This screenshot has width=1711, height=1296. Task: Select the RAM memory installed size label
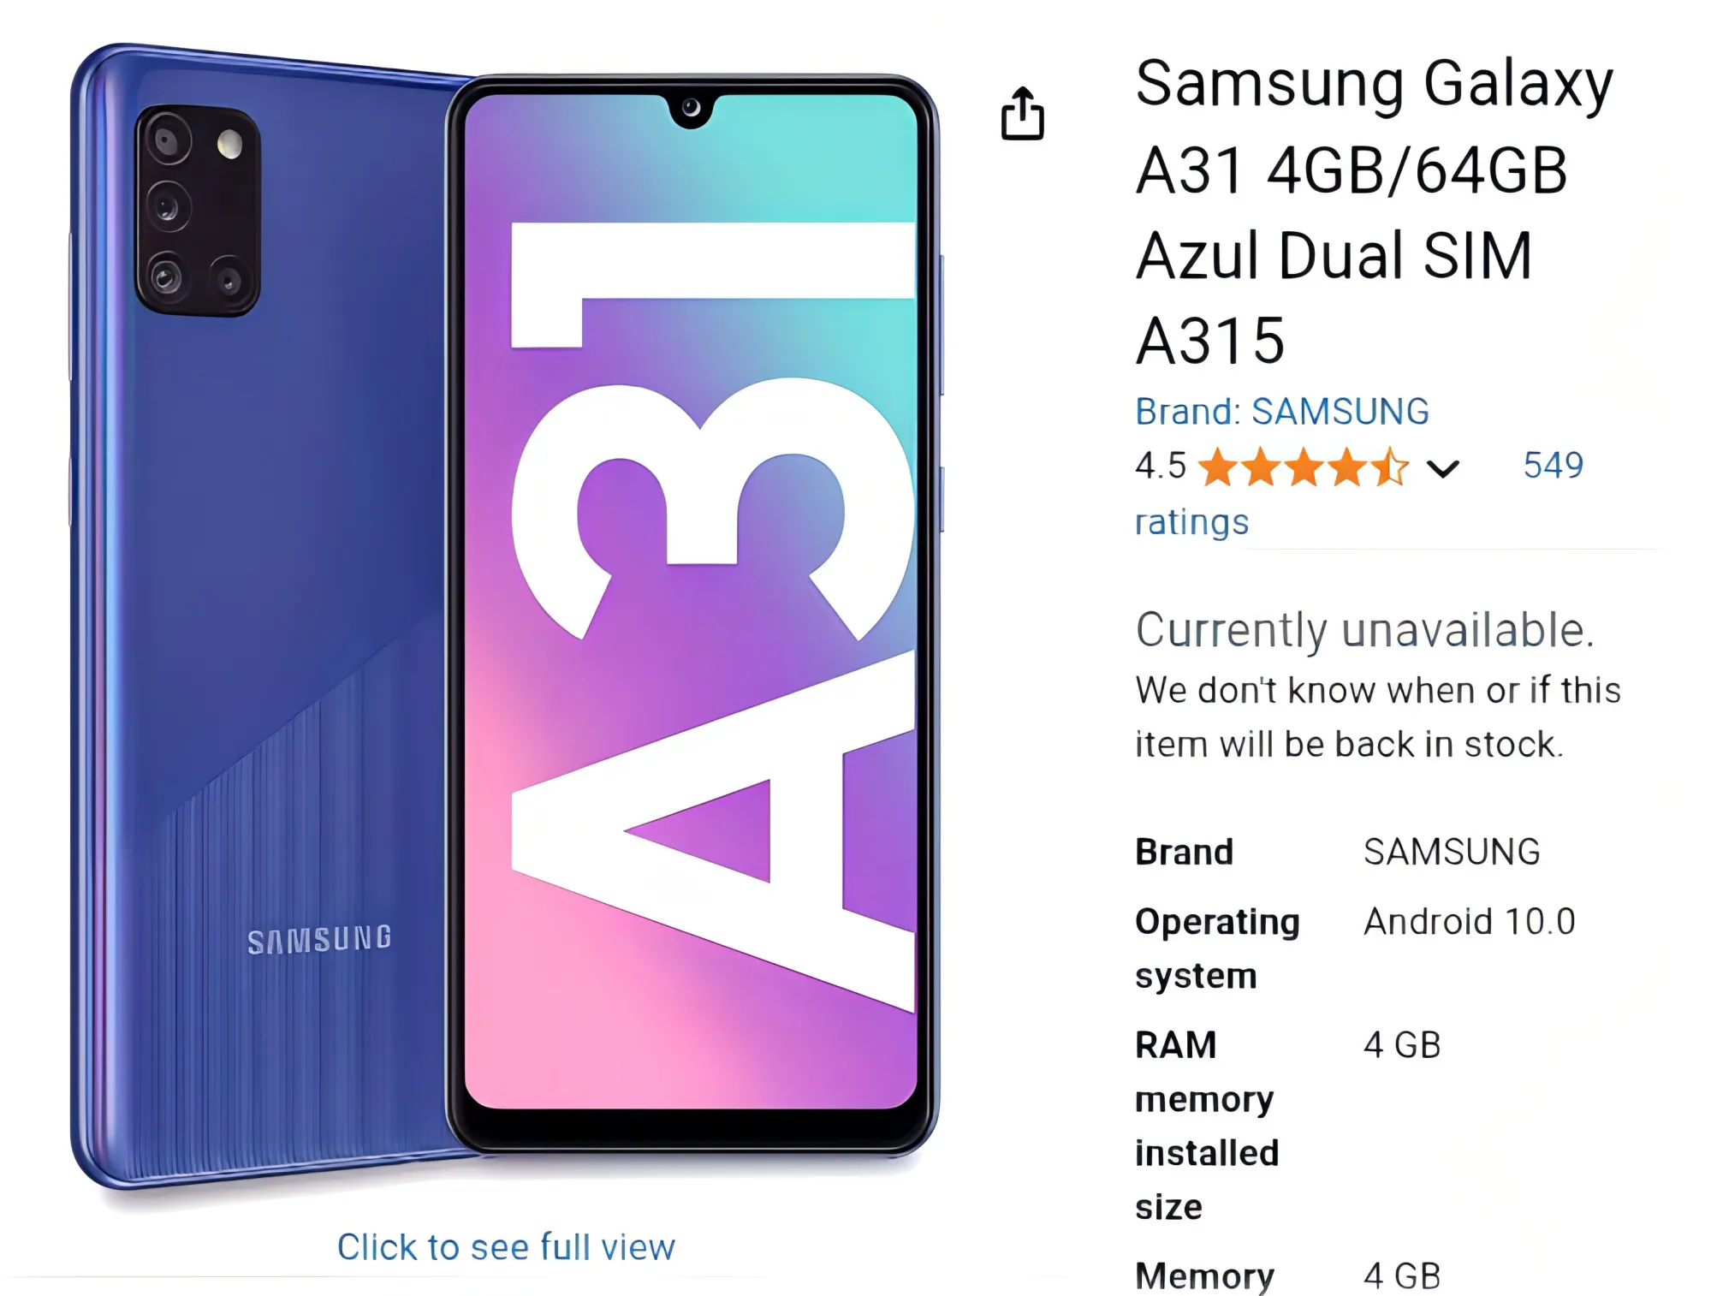tap(1207, 1126)
